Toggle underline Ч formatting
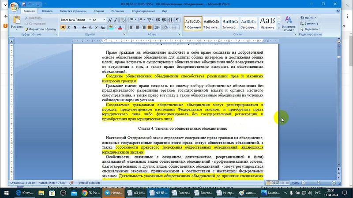353x198 pixels. pos(75,27)
